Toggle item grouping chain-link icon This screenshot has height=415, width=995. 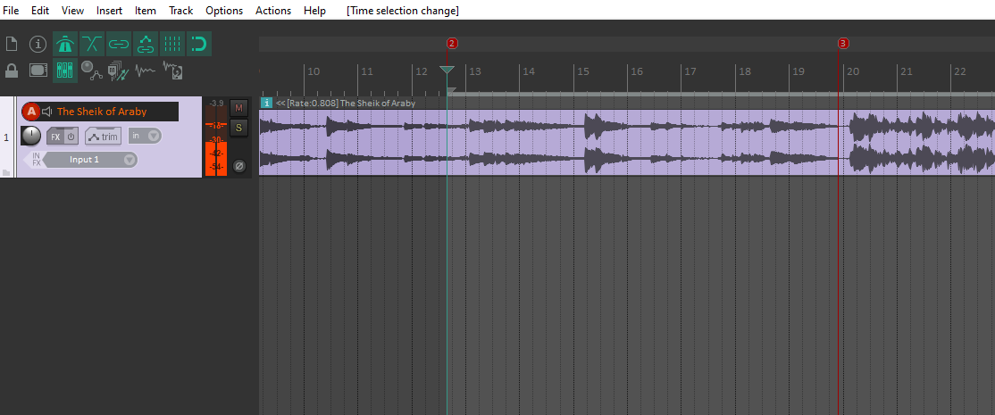pyautogui.click(x=119, y=44)
